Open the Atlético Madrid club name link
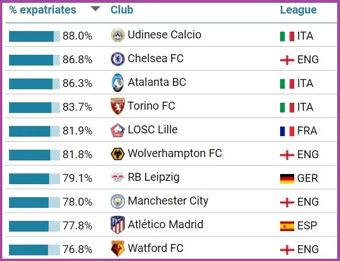This screenshot has height=261, width=340. click(165, 225)
